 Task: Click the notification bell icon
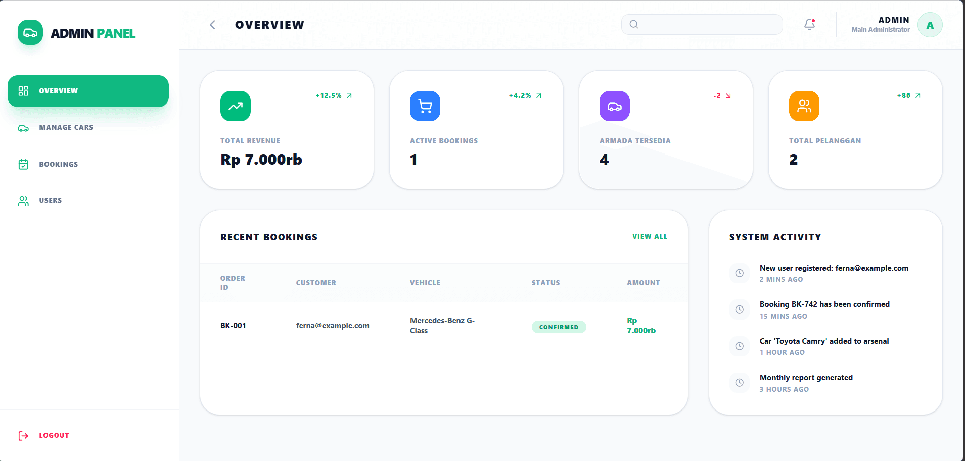point(809,24)
